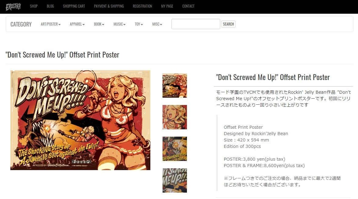Open MY PAGE link

[x=167, y=6]
